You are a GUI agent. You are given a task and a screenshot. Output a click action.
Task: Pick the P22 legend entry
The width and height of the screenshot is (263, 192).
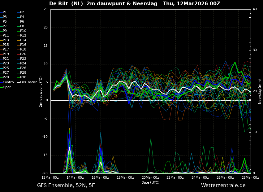[23, 59]
